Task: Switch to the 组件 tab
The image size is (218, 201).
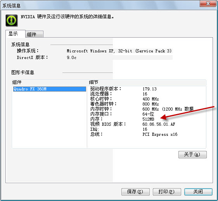Action: [35, 34]
